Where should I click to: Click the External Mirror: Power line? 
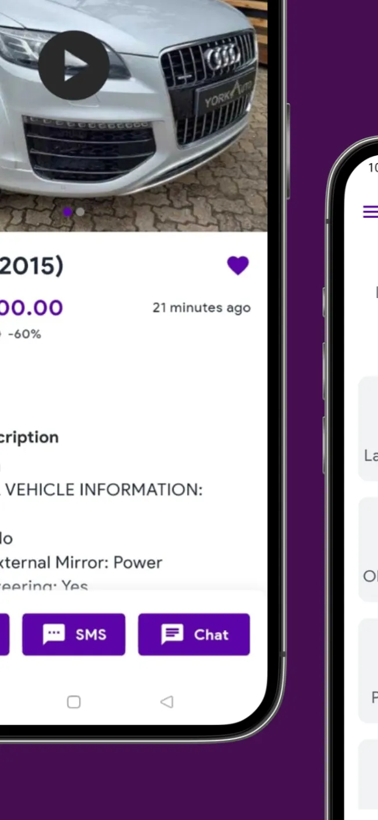(81, 562)
